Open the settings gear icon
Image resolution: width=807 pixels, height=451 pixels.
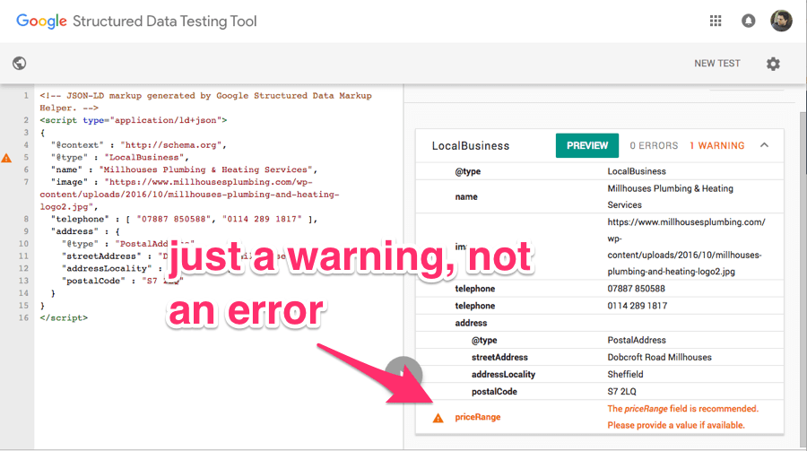point(773,64)
